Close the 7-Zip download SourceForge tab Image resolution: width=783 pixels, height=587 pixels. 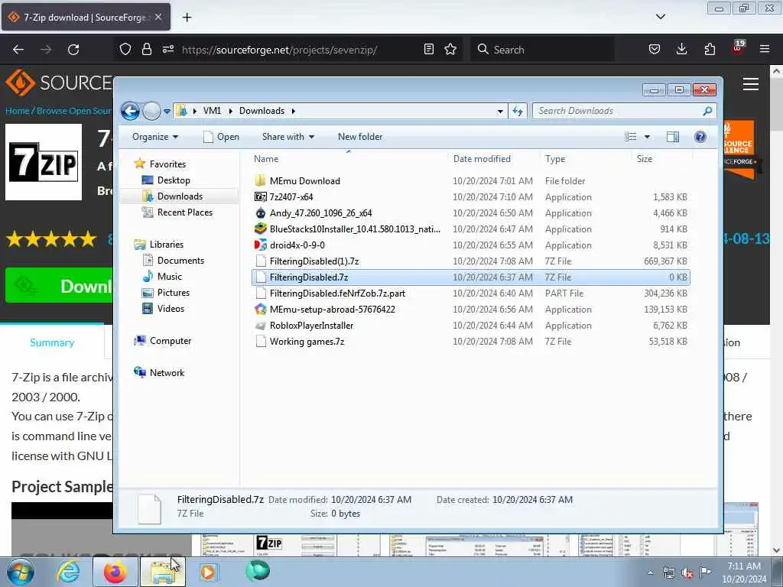(158, 17)
